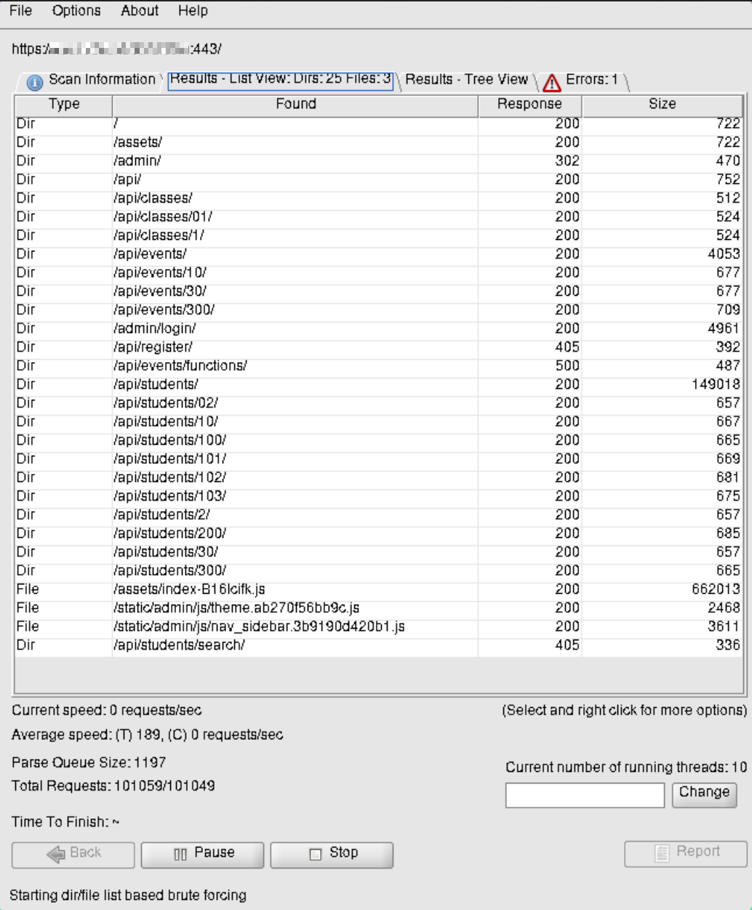Open the Options menu
752x910 pixels.
click(76, 11)
